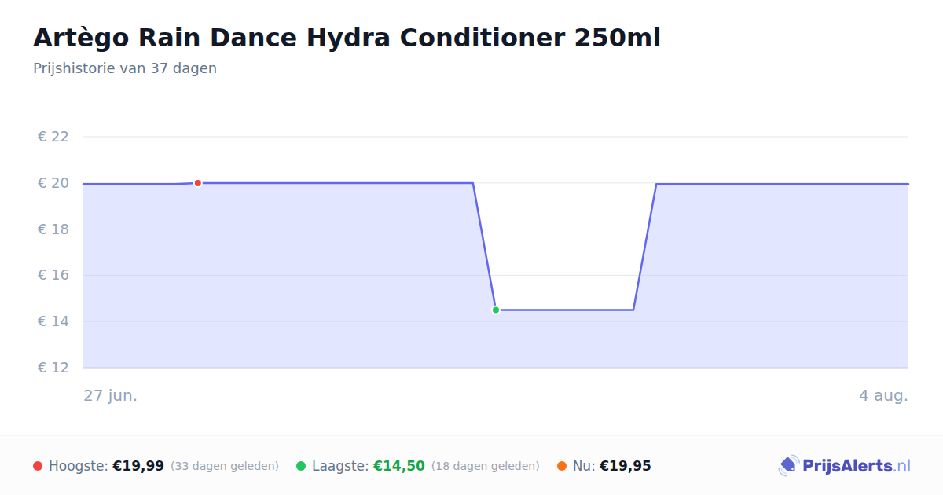
Task: Click the green lowest-price marker on the chart
Action: pyautogui.click(x=496, y=310)
